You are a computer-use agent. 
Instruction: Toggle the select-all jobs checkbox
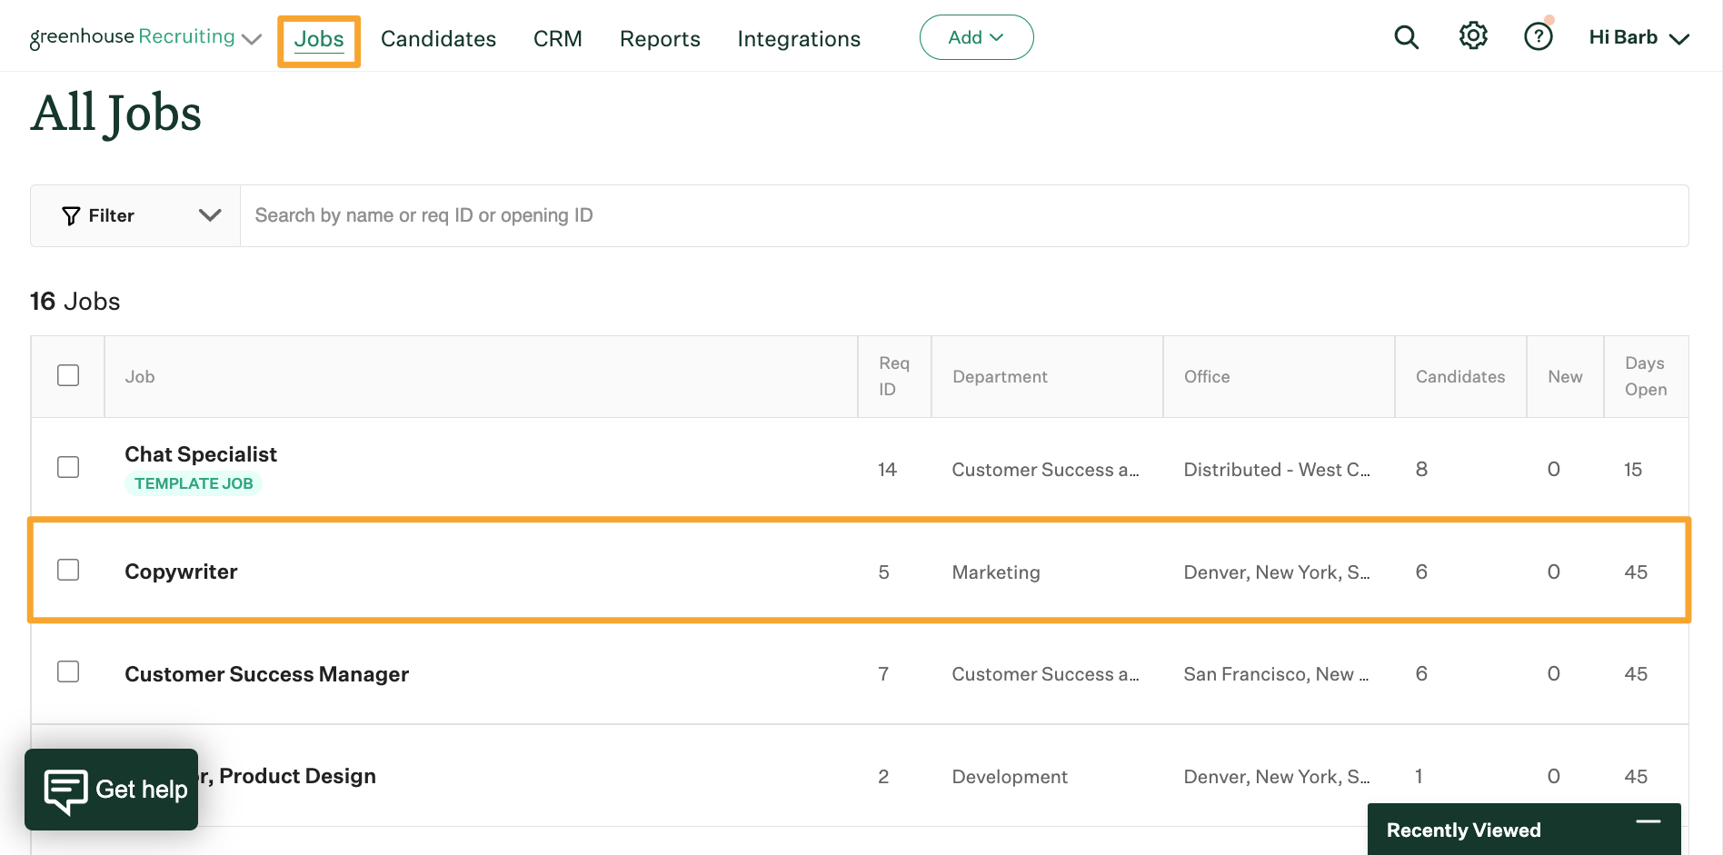click(x=68, y=376)
